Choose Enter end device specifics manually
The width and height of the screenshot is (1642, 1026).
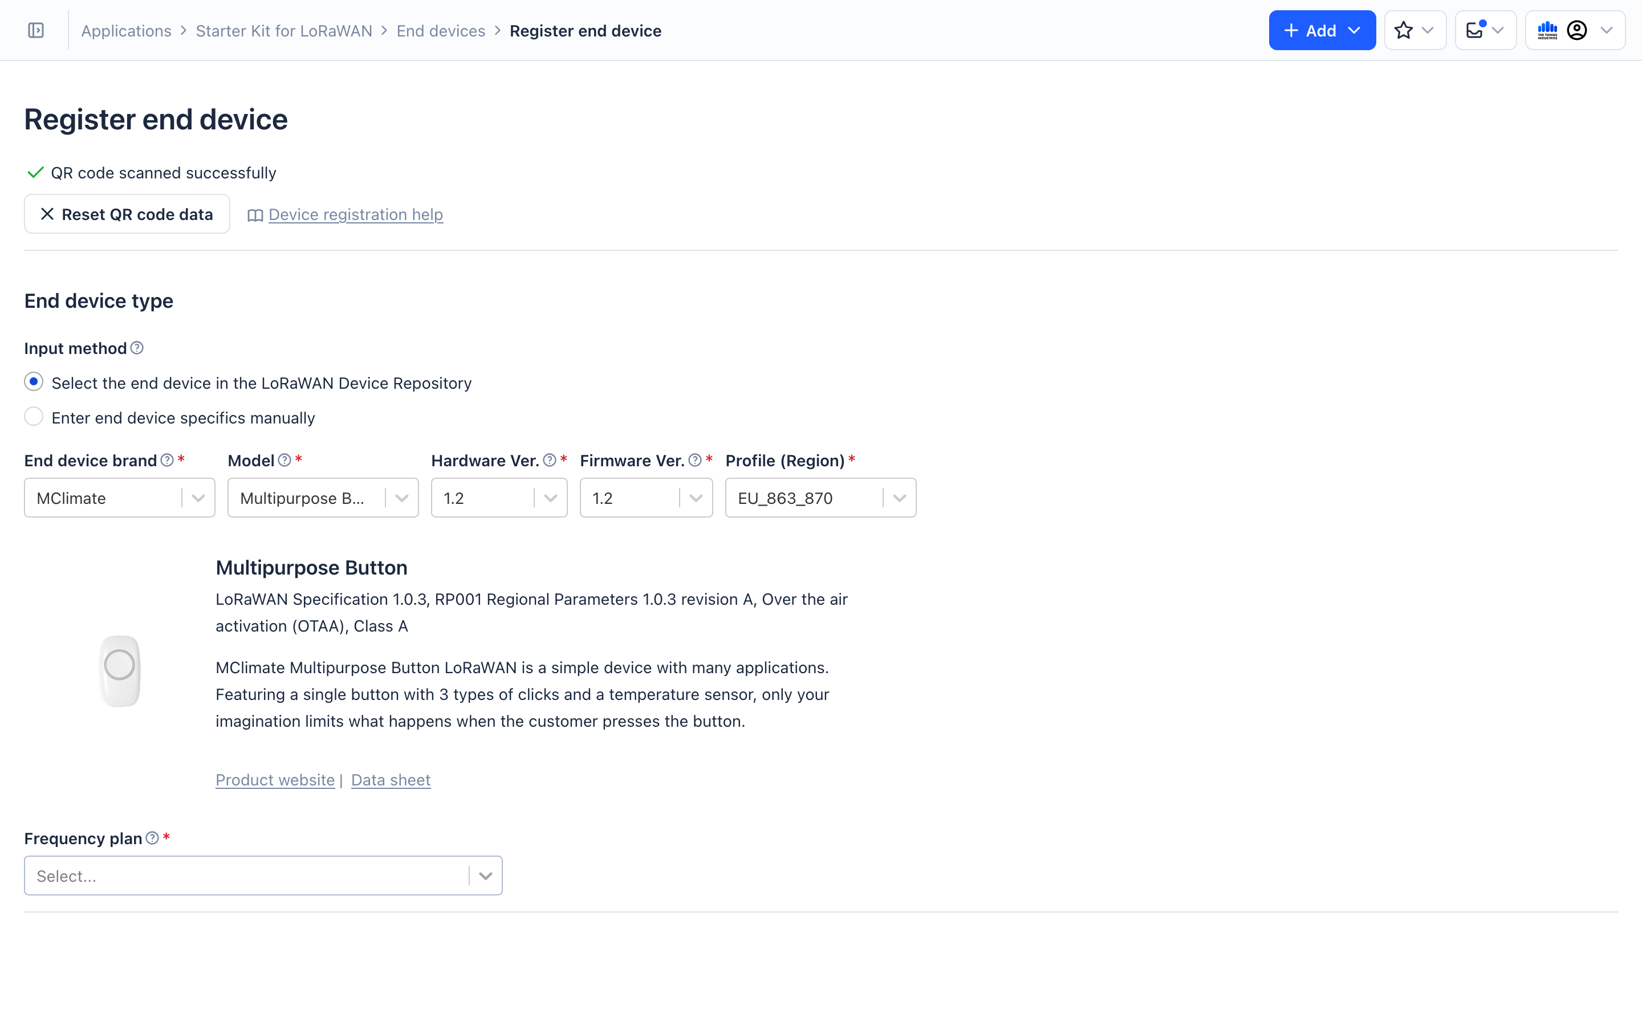(x=34, y=417)
